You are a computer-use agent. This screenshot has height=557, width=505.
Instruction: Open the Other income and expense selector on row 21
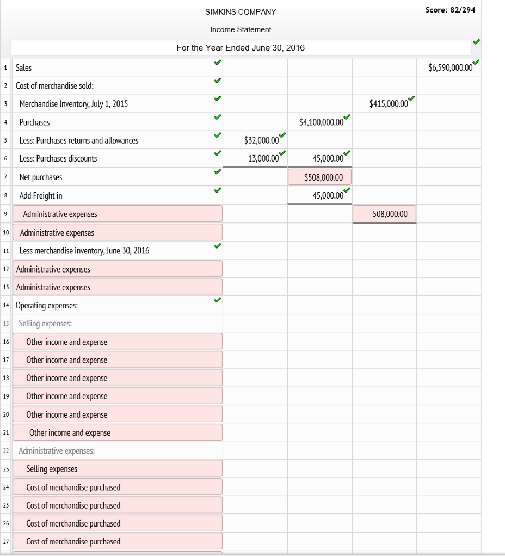tap(118, 432)
